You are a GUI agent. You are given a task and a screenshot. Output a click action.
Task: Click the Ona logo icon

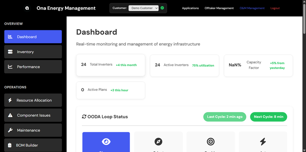click(27, 8)
